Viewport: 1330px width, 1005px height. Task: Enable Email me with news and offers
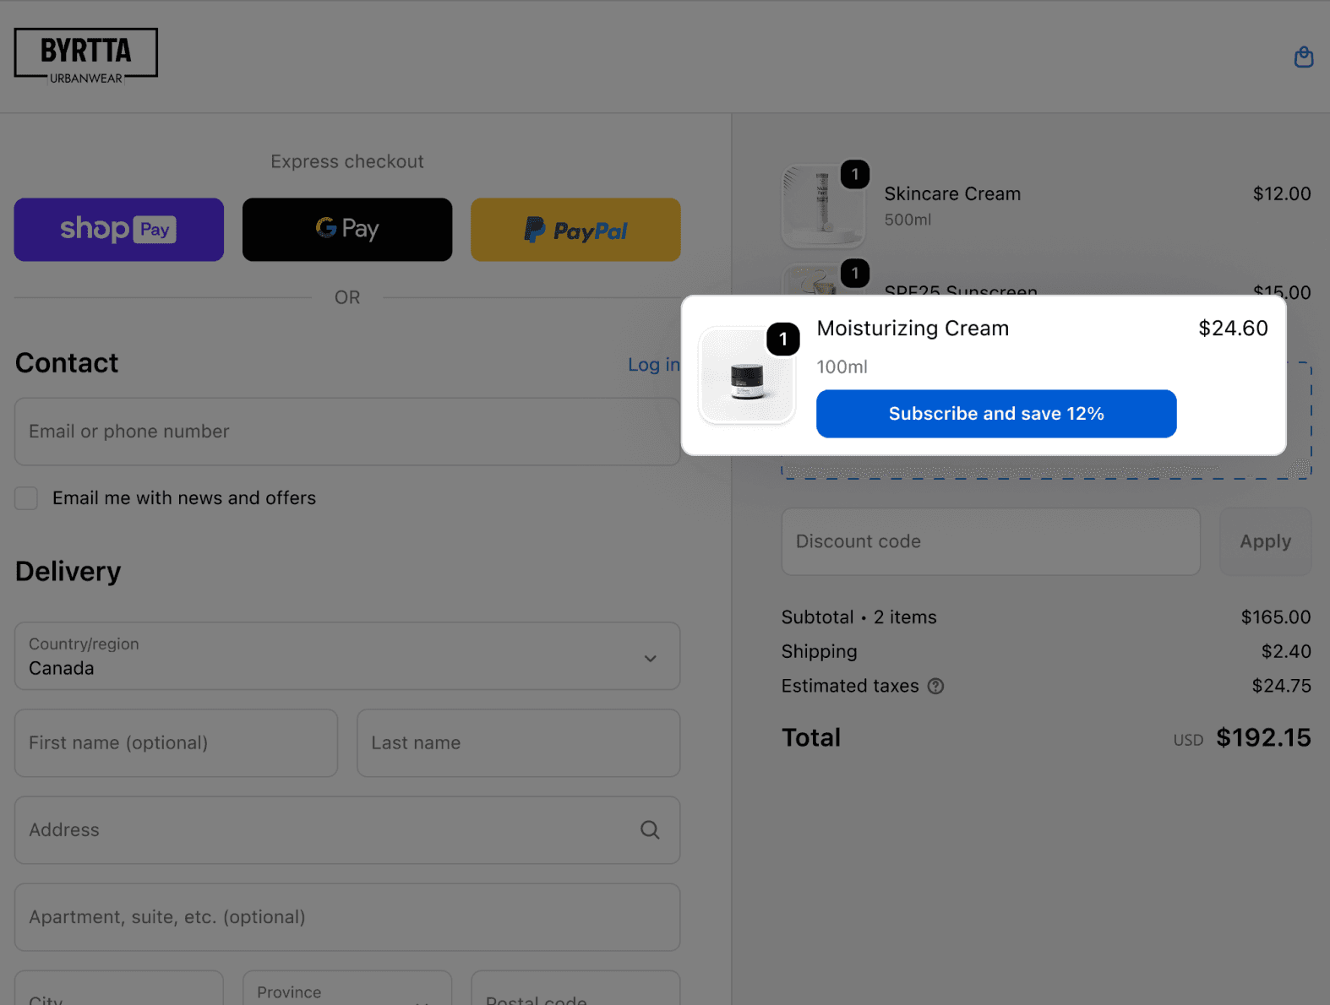26,498
